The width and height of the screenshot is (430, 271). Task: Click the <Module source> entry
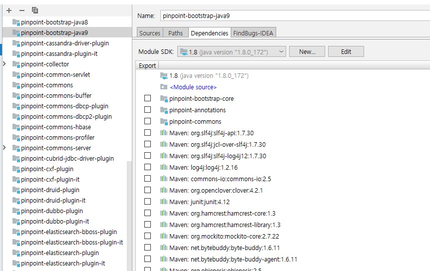click(x=193, y=87)
